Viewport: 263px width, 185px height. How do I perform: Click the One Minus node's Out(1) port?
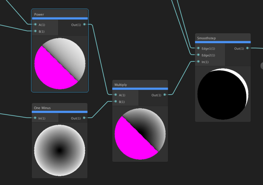tap(84, 118)
